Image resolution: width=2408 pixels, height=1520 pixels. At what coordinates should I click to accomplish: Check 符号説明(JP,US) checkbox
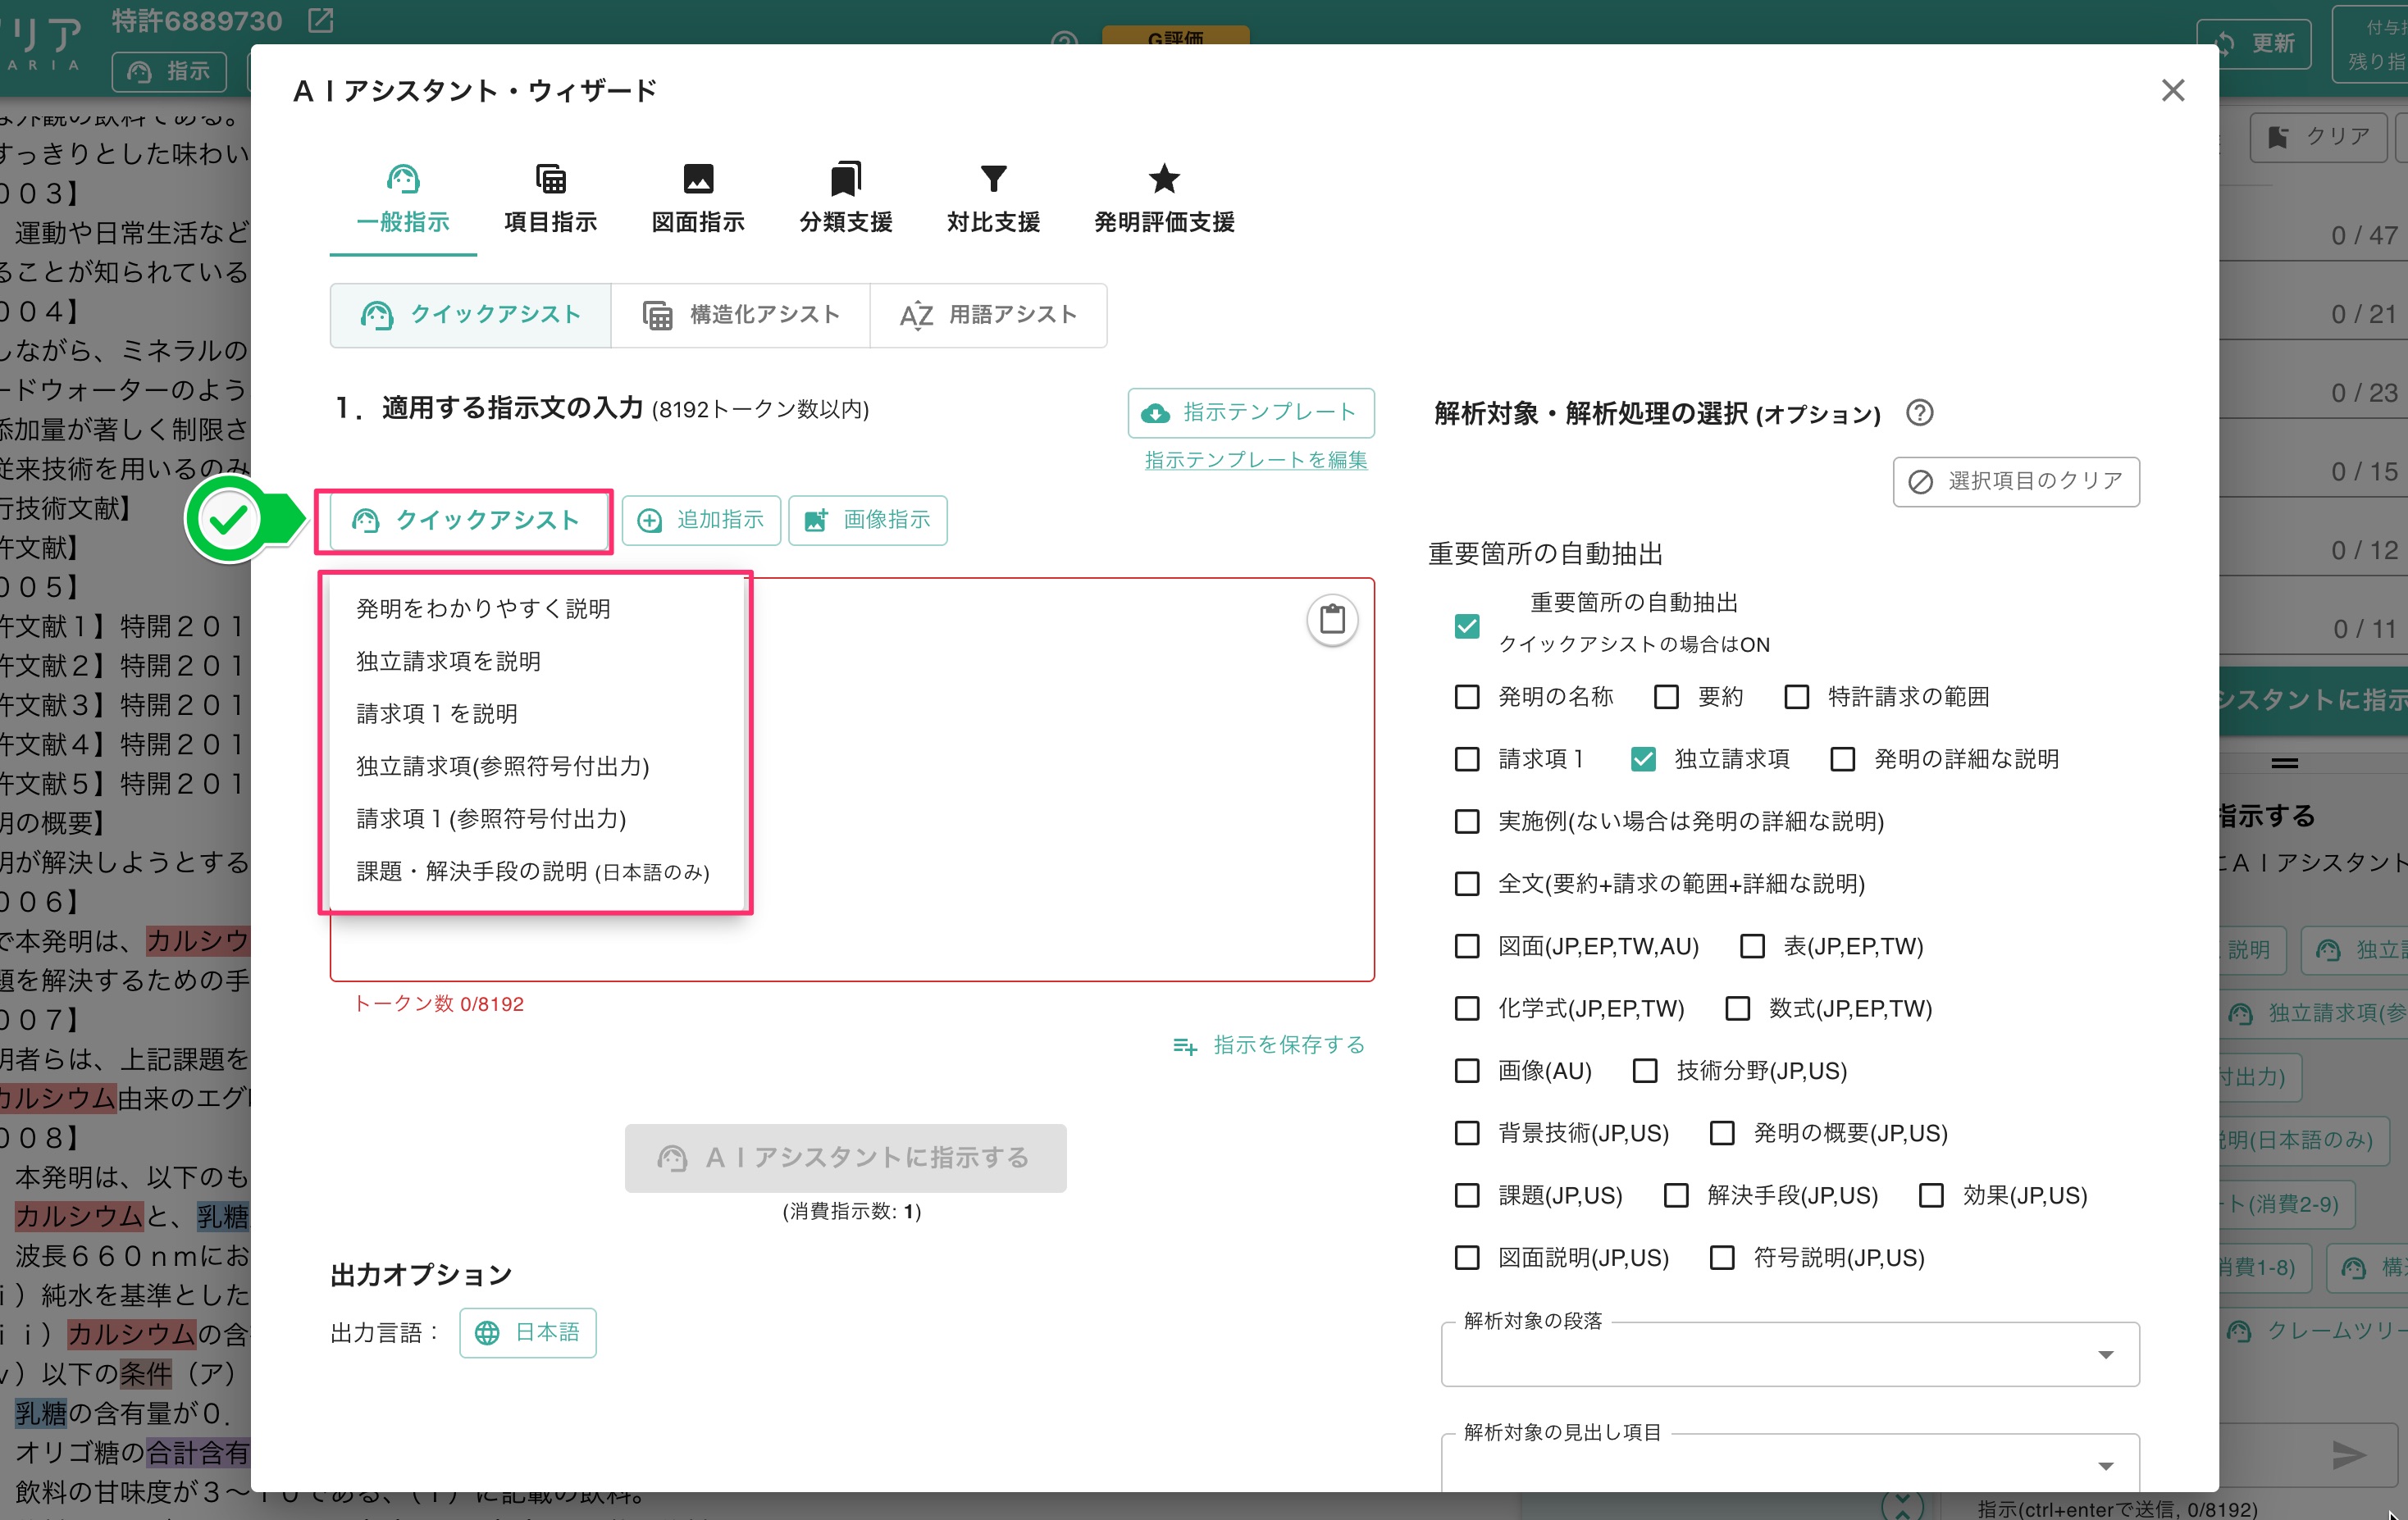click(1722, 1258)
